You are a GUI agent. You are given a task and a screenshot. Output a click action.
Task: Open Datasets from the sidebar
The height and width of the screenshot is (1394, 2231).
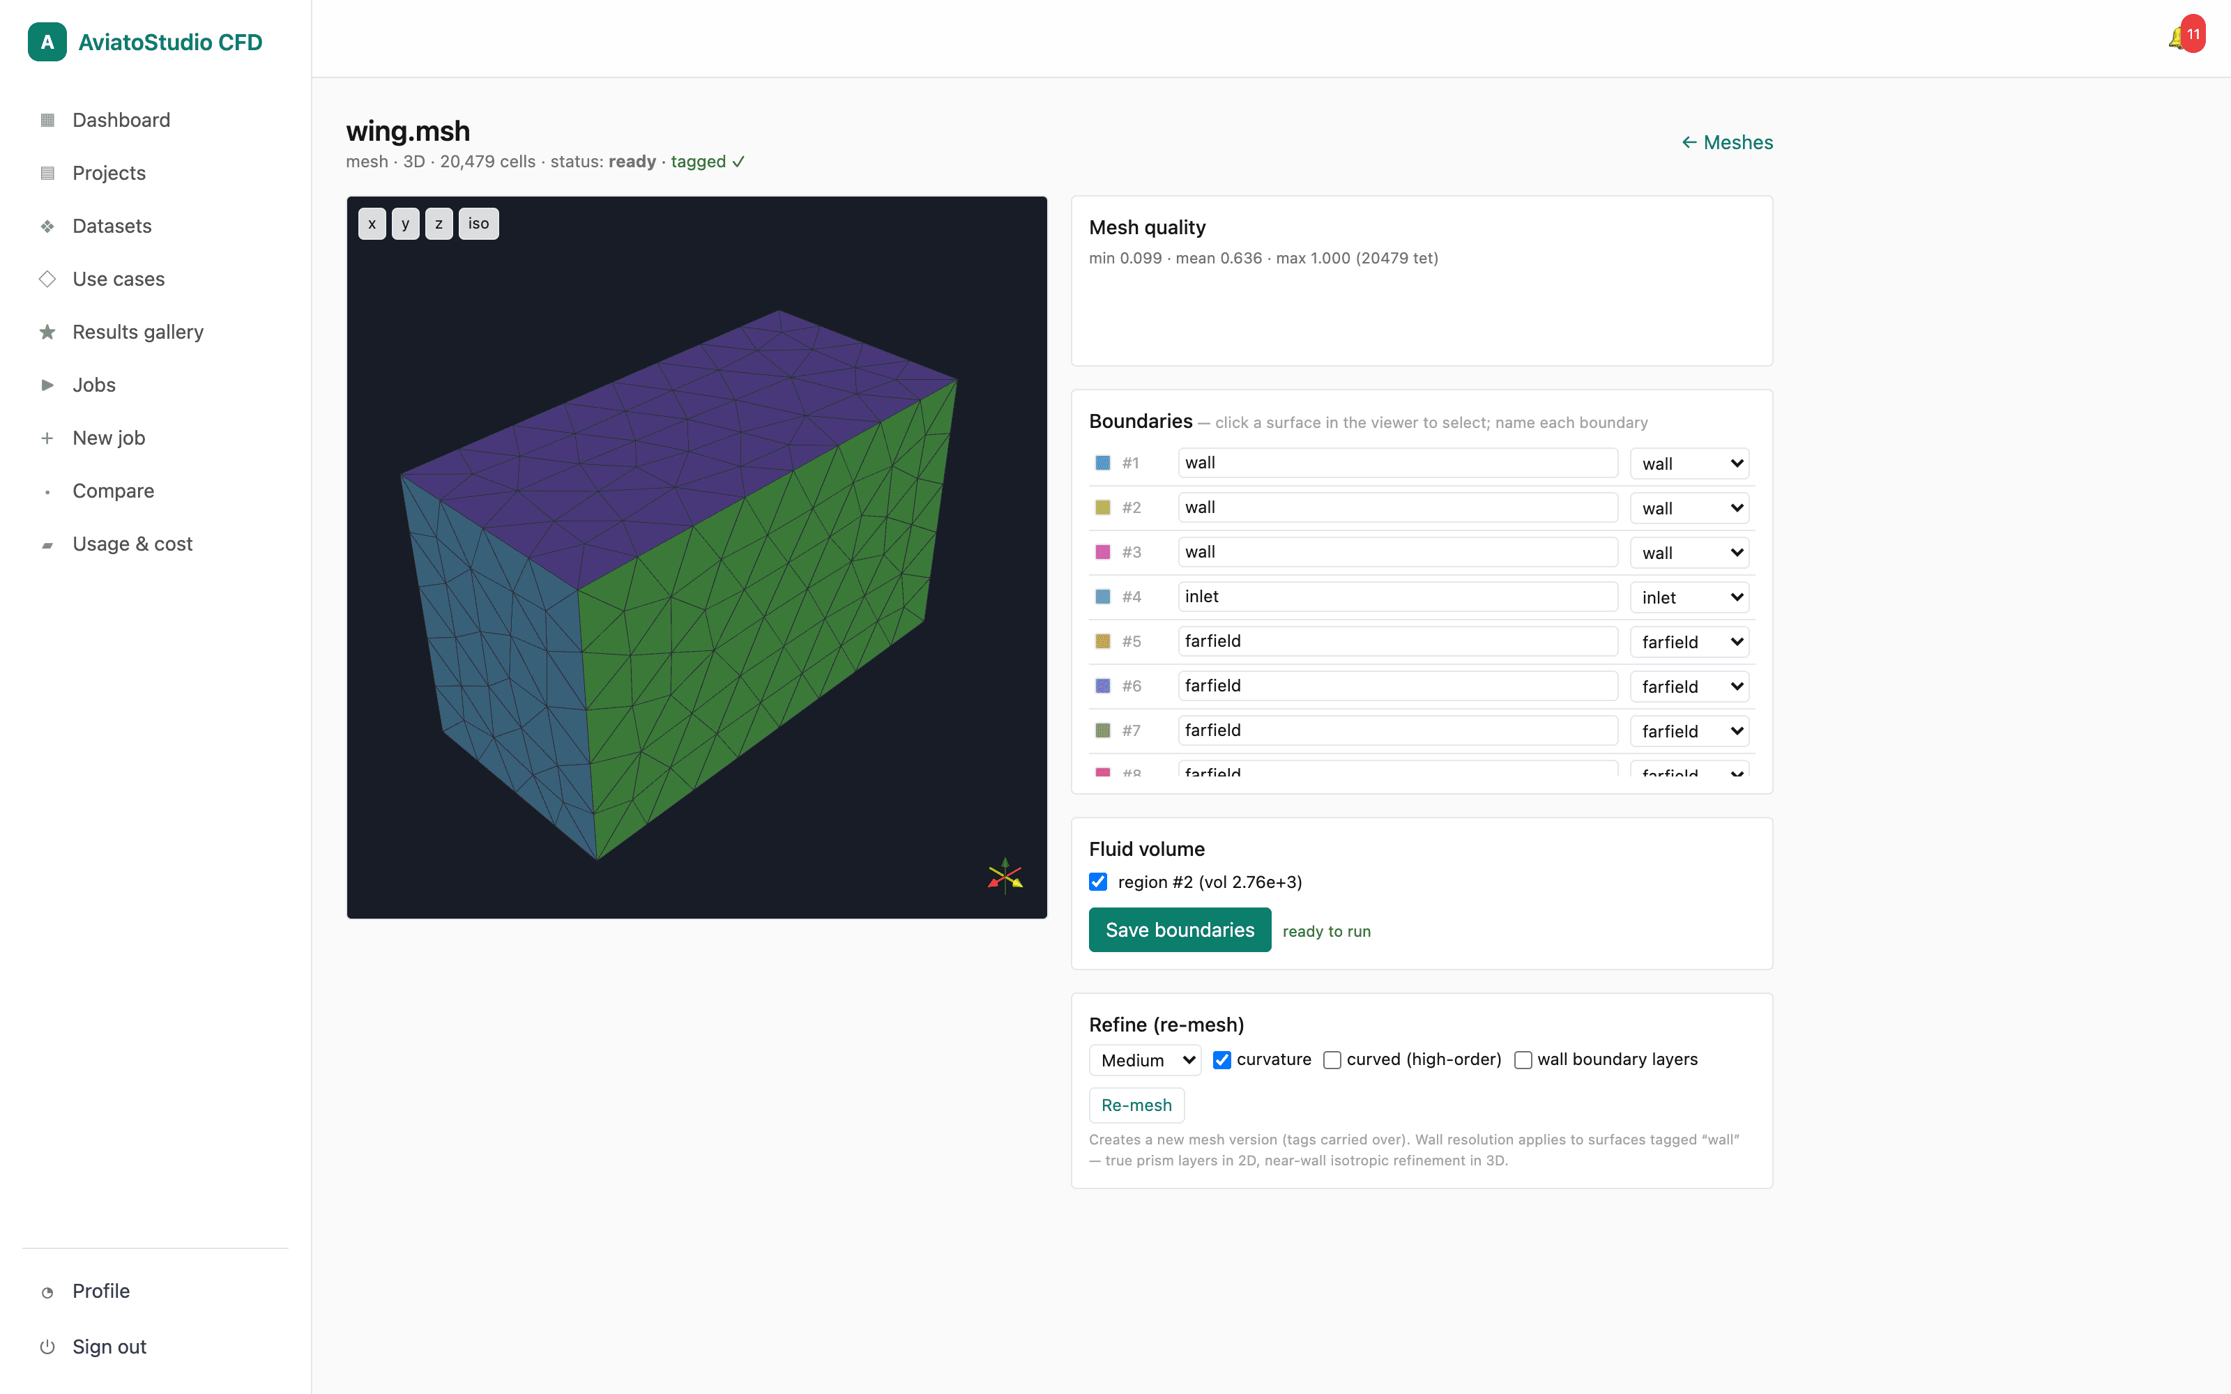point(112,226)
